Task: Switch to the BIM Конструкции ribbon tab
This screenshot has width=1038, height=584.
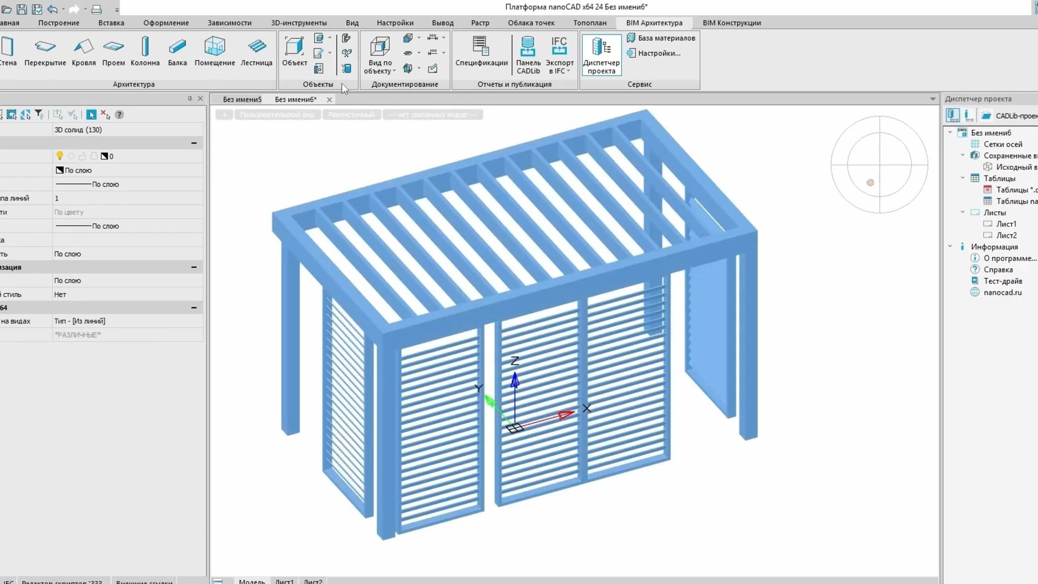Action: pyautogui.click(x=731, y=22)
